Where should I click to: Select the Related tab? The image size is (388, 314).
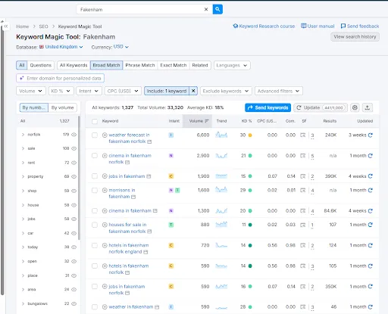click(200, 65)
